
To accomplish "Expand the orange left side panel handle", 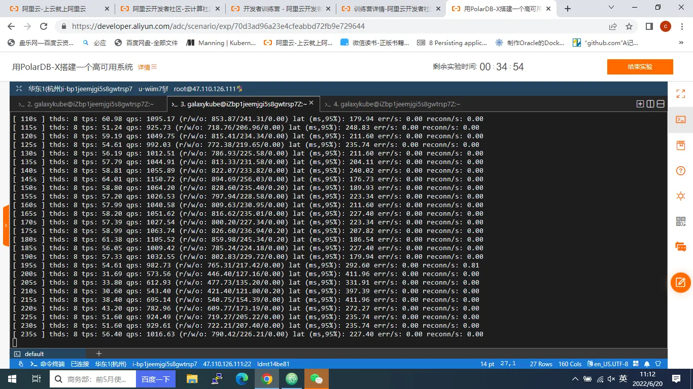I will point(6,225).
